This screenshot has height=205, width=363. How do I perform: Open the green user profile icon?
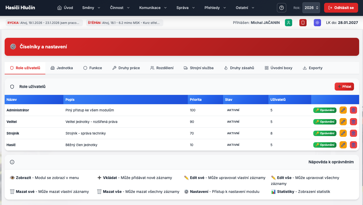pos(289,23)
